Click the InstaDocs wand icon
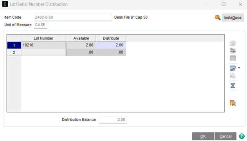This screenshot has width=247, height=141. click(218, 18)
